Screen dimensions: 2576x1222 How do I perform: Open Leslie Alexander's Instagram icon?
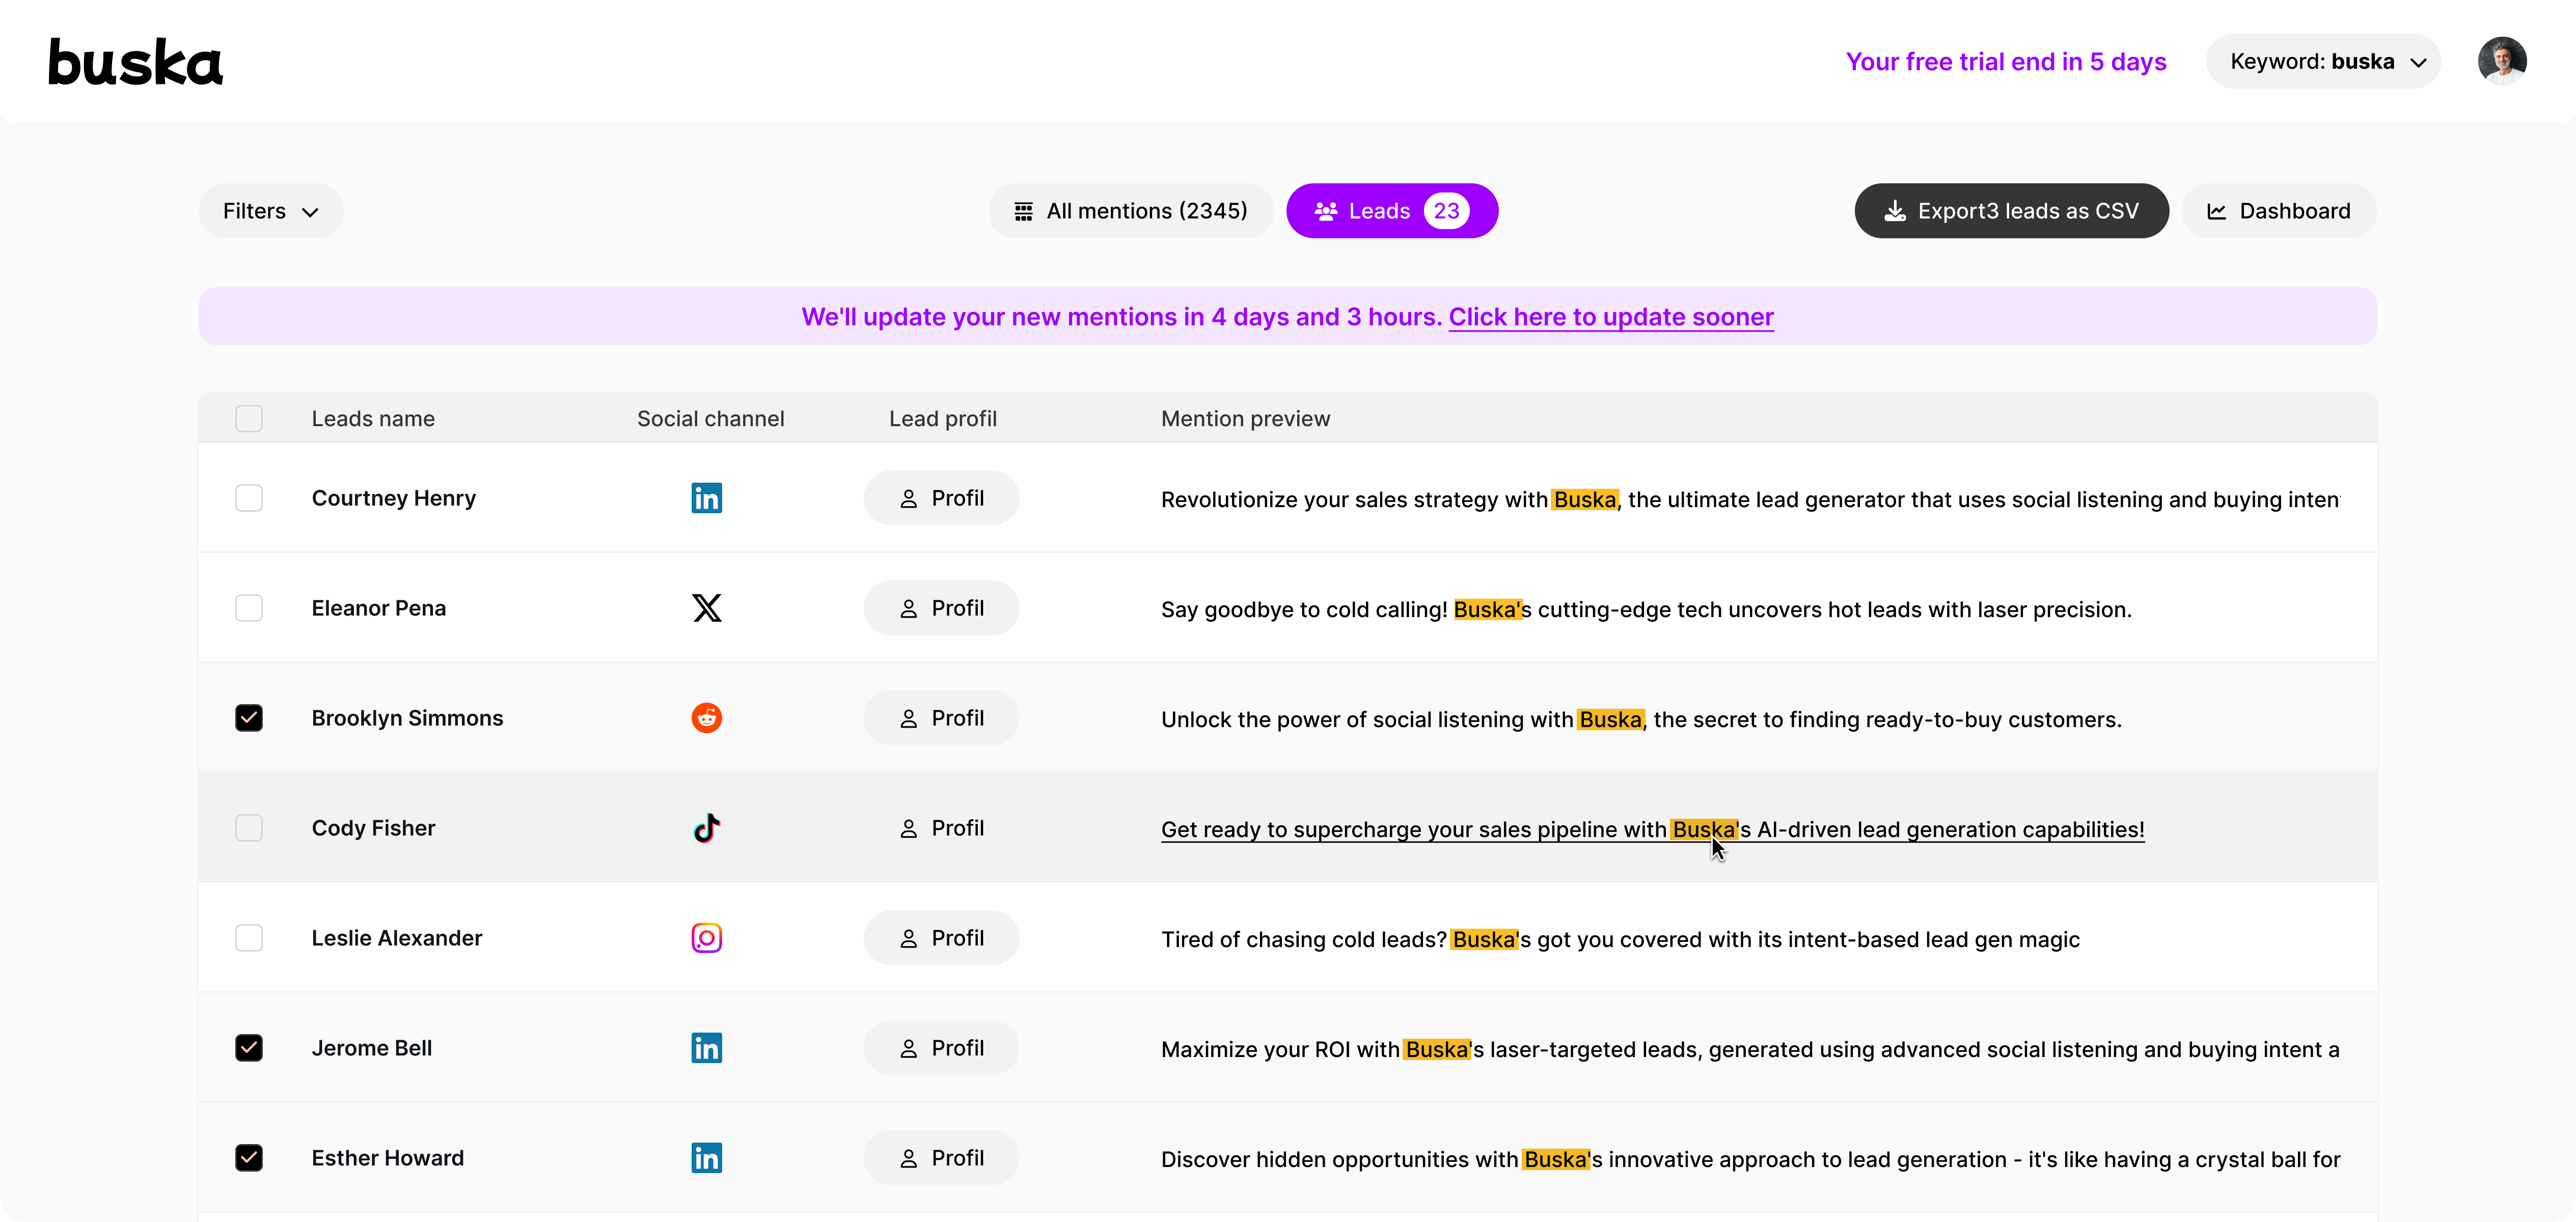coord(706,937)
